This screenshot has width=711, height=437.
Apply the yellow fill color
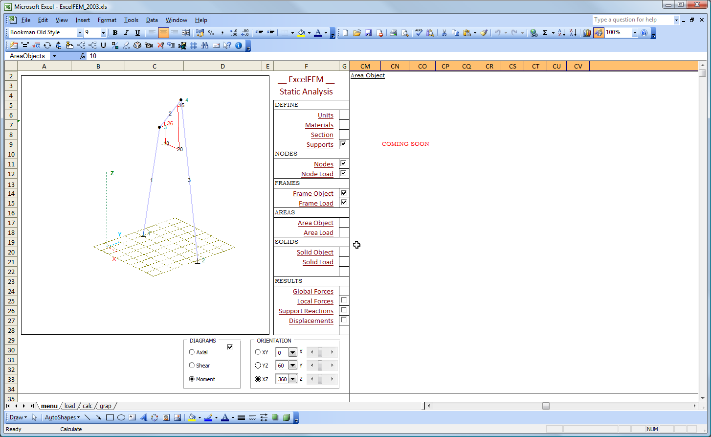(x=301, y=33)
